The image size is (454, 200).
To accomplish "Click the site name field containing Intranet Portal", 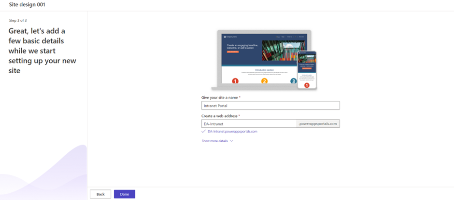I will (270, 106).
